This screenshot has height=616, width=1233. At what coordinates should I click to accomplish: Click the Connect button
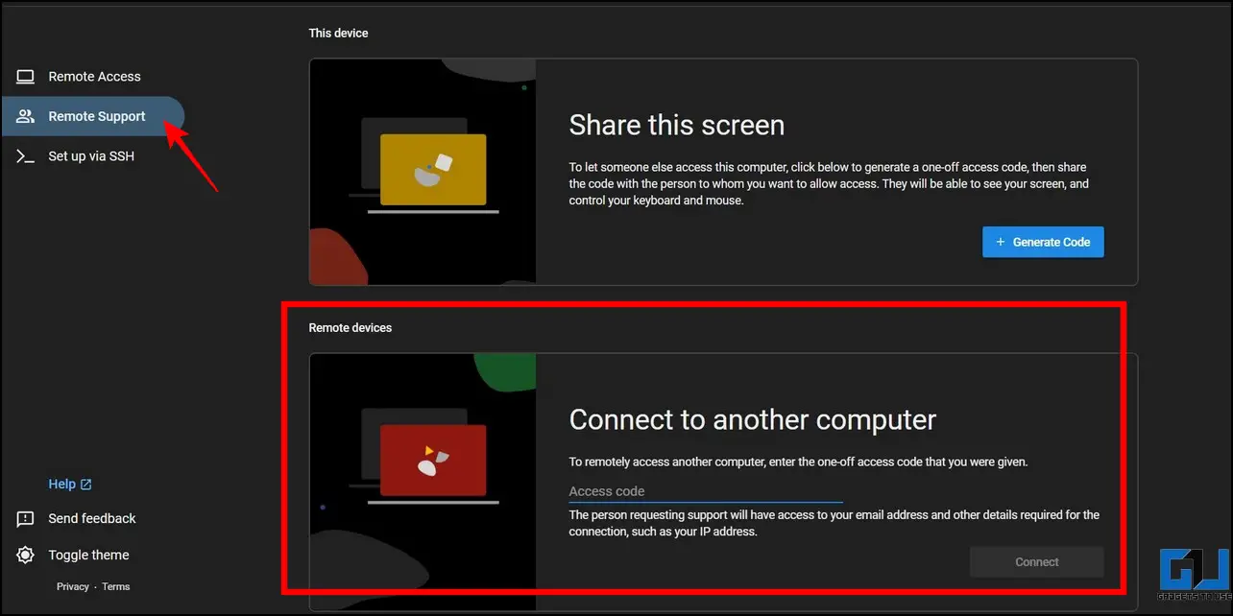1037,562
